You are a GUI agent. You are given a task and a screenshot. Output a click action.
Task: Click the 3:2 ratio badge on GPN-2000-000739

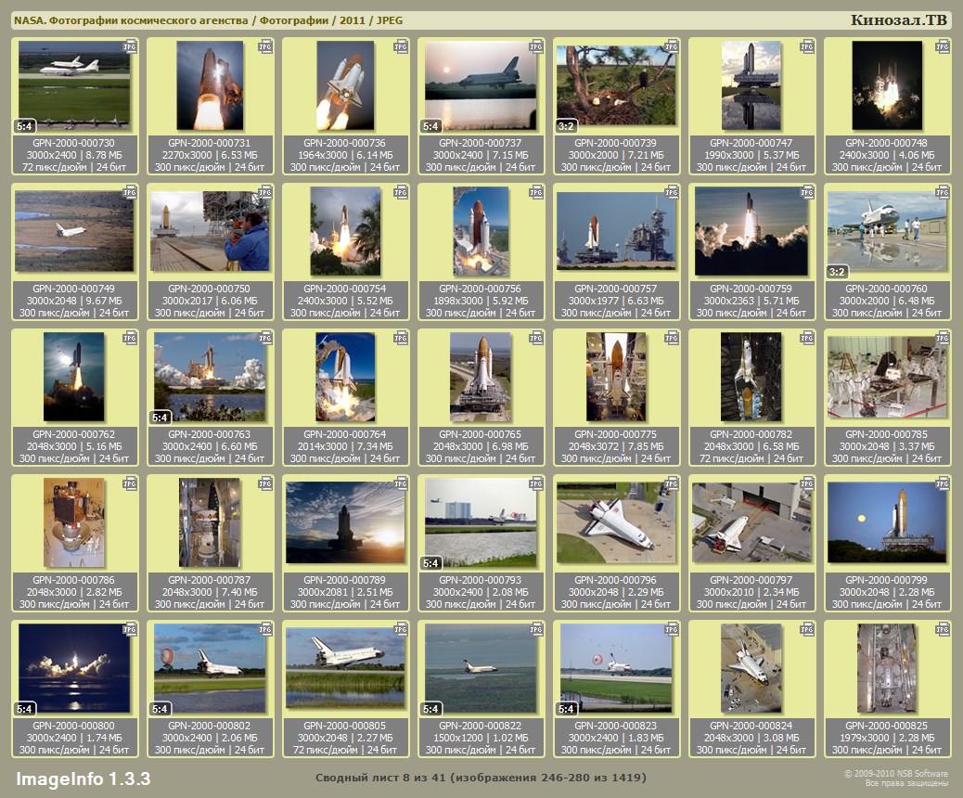pyautogui.click(x=567, y=126)
